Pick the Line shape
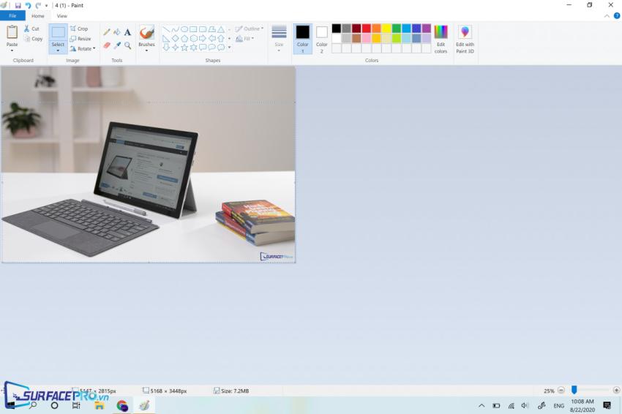Image resolution: width=622 pixels, height=414 pixels. [x=166, y=29]
